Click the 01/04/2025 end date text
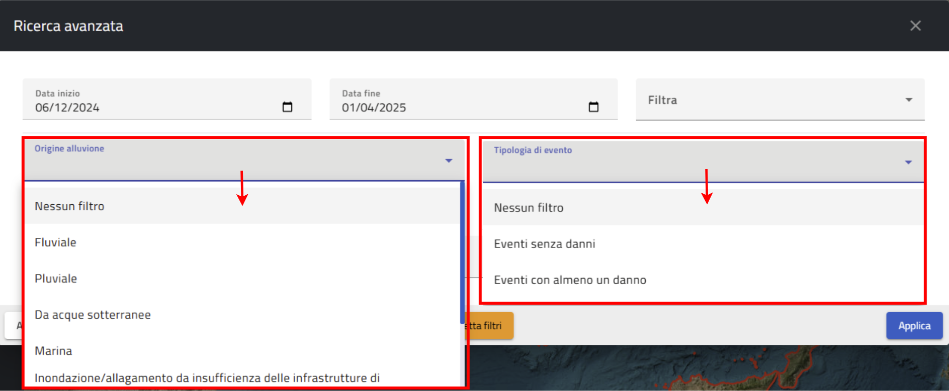Screen dimensions: 949x391 [x=374, y=107]
